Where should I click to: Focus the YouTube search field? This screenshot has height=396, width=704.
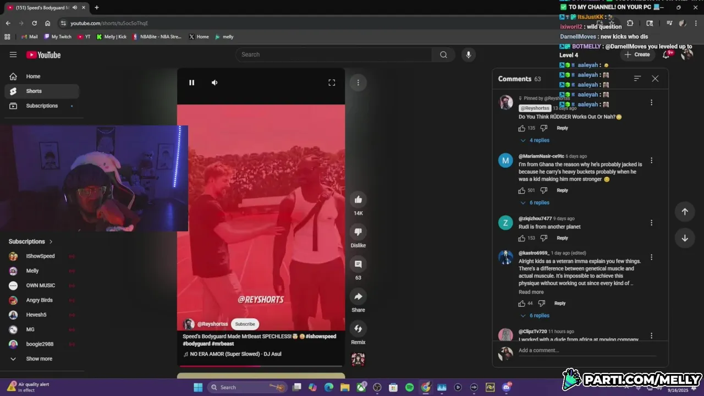[x=334, y=54]
